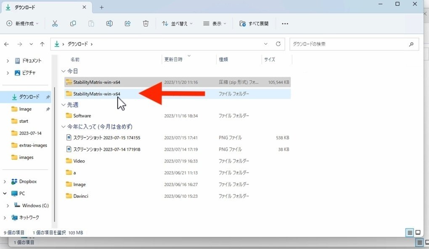Select PC in navigation pane
429x249 pixels.
click(18, 193)
